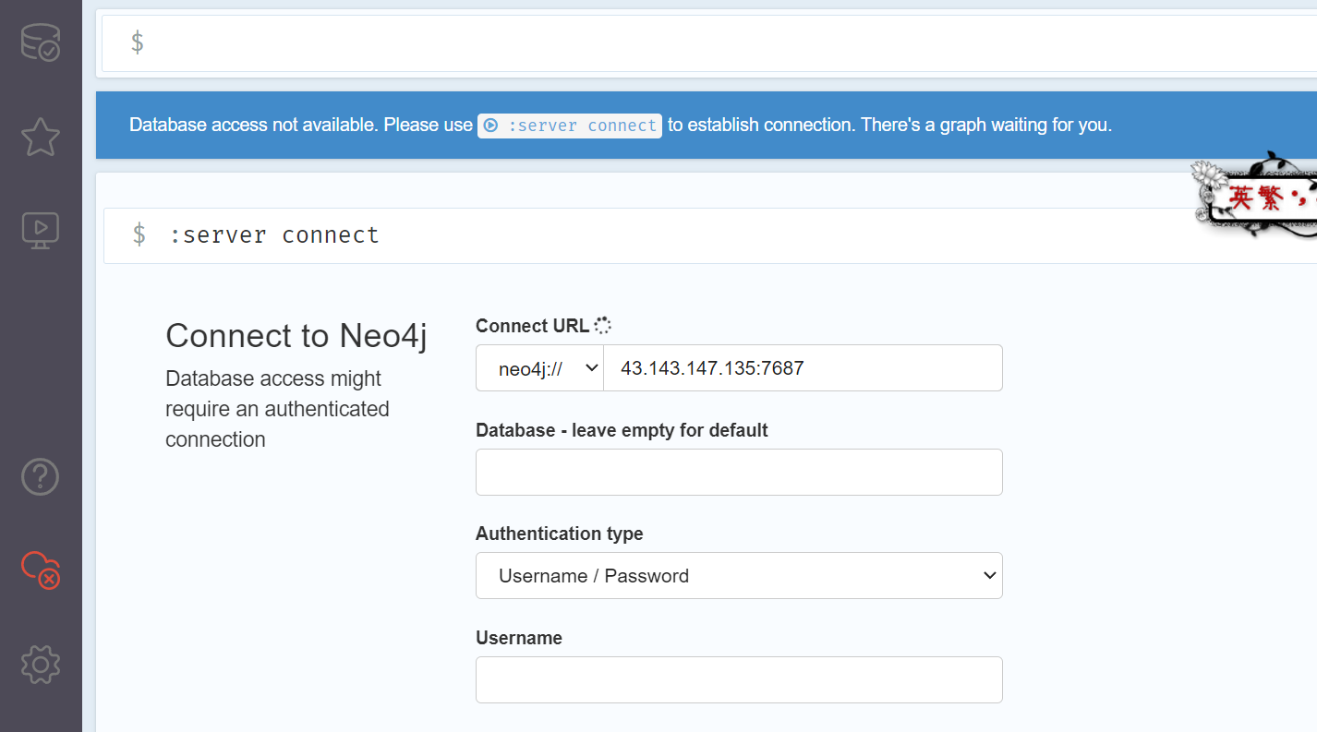Click the 'Database - leave empty for default' label
This screenshot has width=1317, height=732.
click(622, 430)
